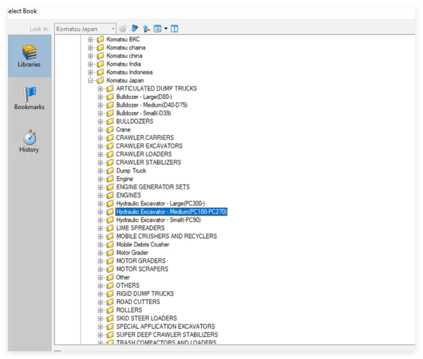Select Mobile Debris Crusher entry
This screenshot has height=359, width=423.
[143, 244]
